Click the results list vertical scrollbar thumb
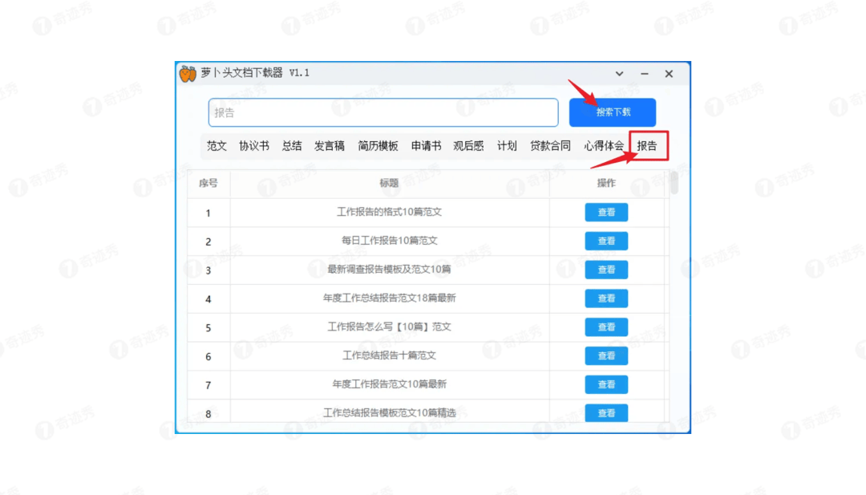The height and width of the screenshot is (495, 866). click(674, 183)
